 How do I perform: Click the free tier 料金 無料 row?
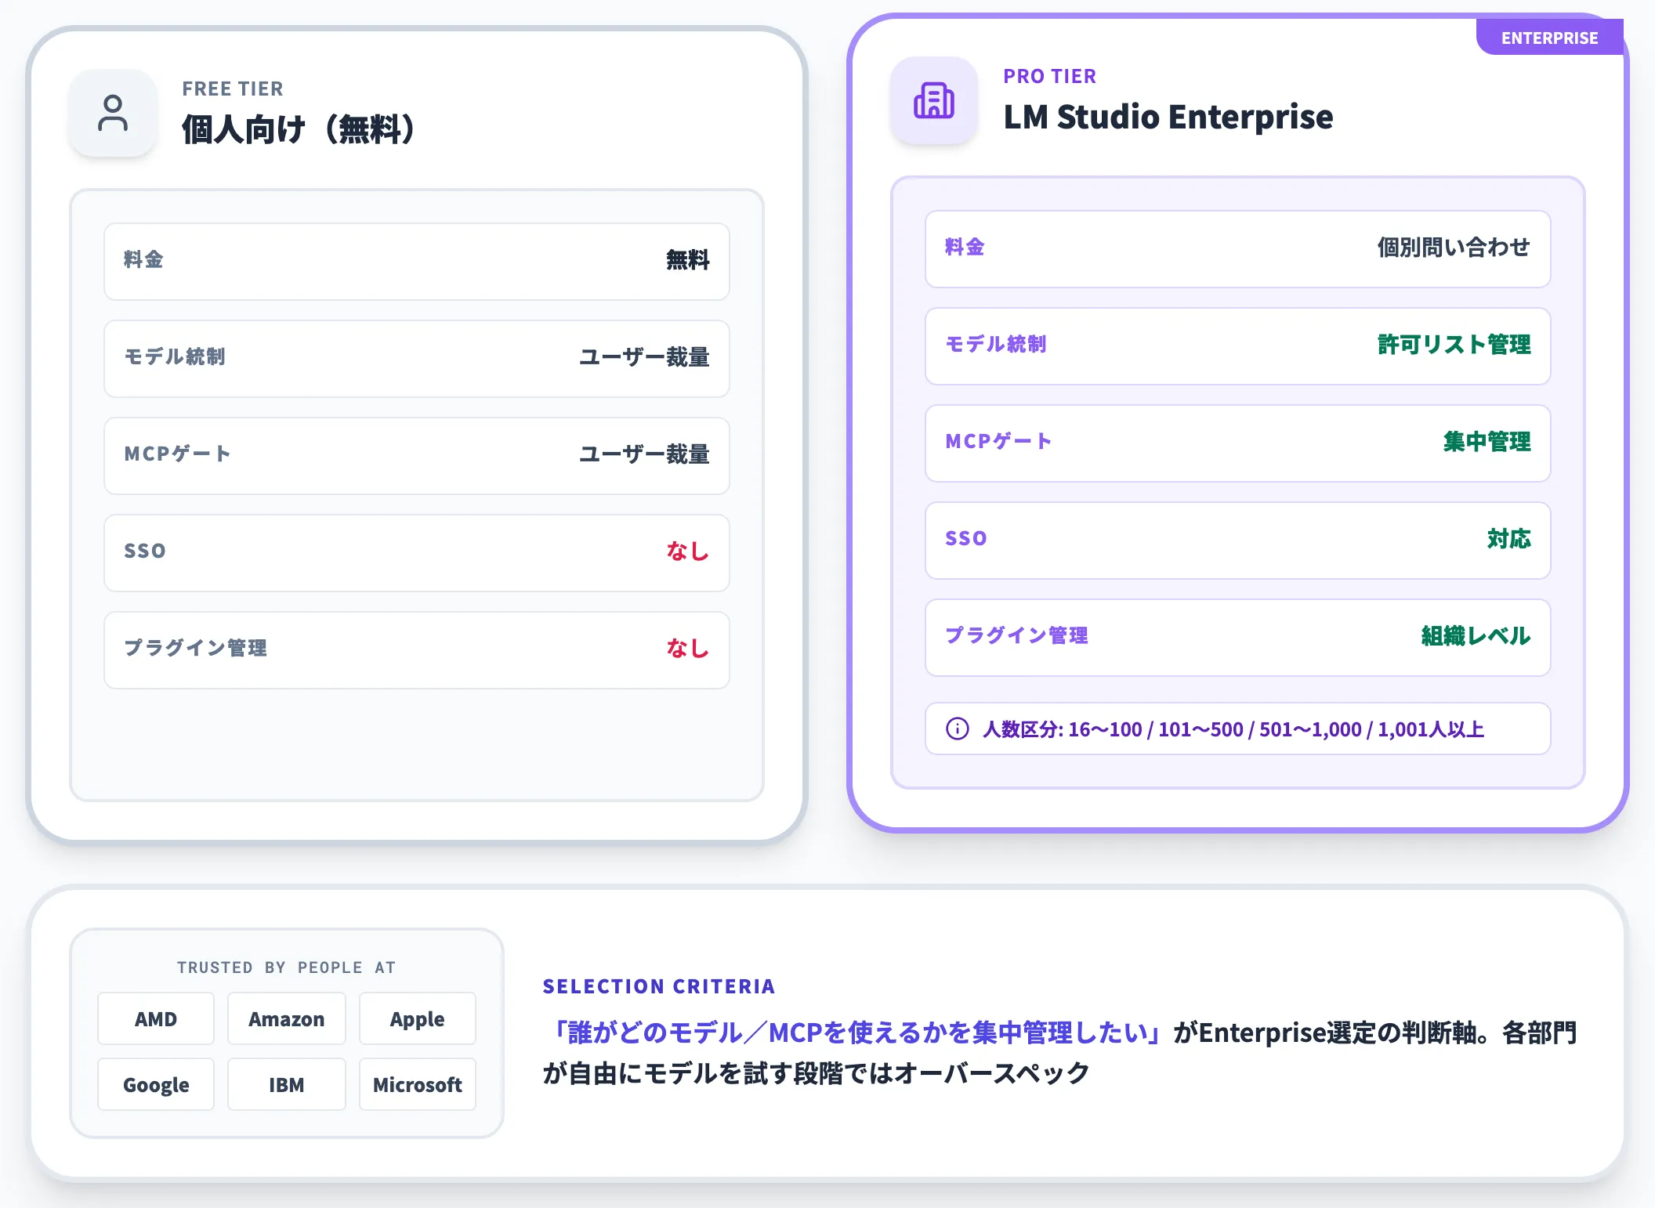tap(417, 262)
